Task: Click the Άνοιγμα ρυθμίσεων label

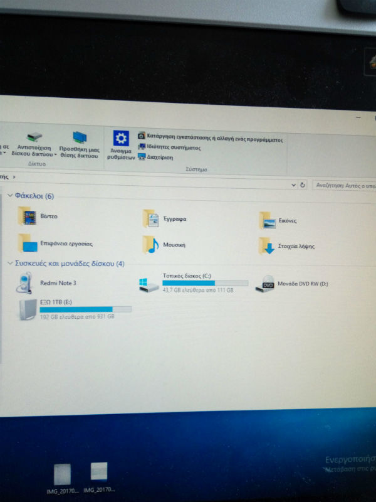Action: [x=121, y=154]
